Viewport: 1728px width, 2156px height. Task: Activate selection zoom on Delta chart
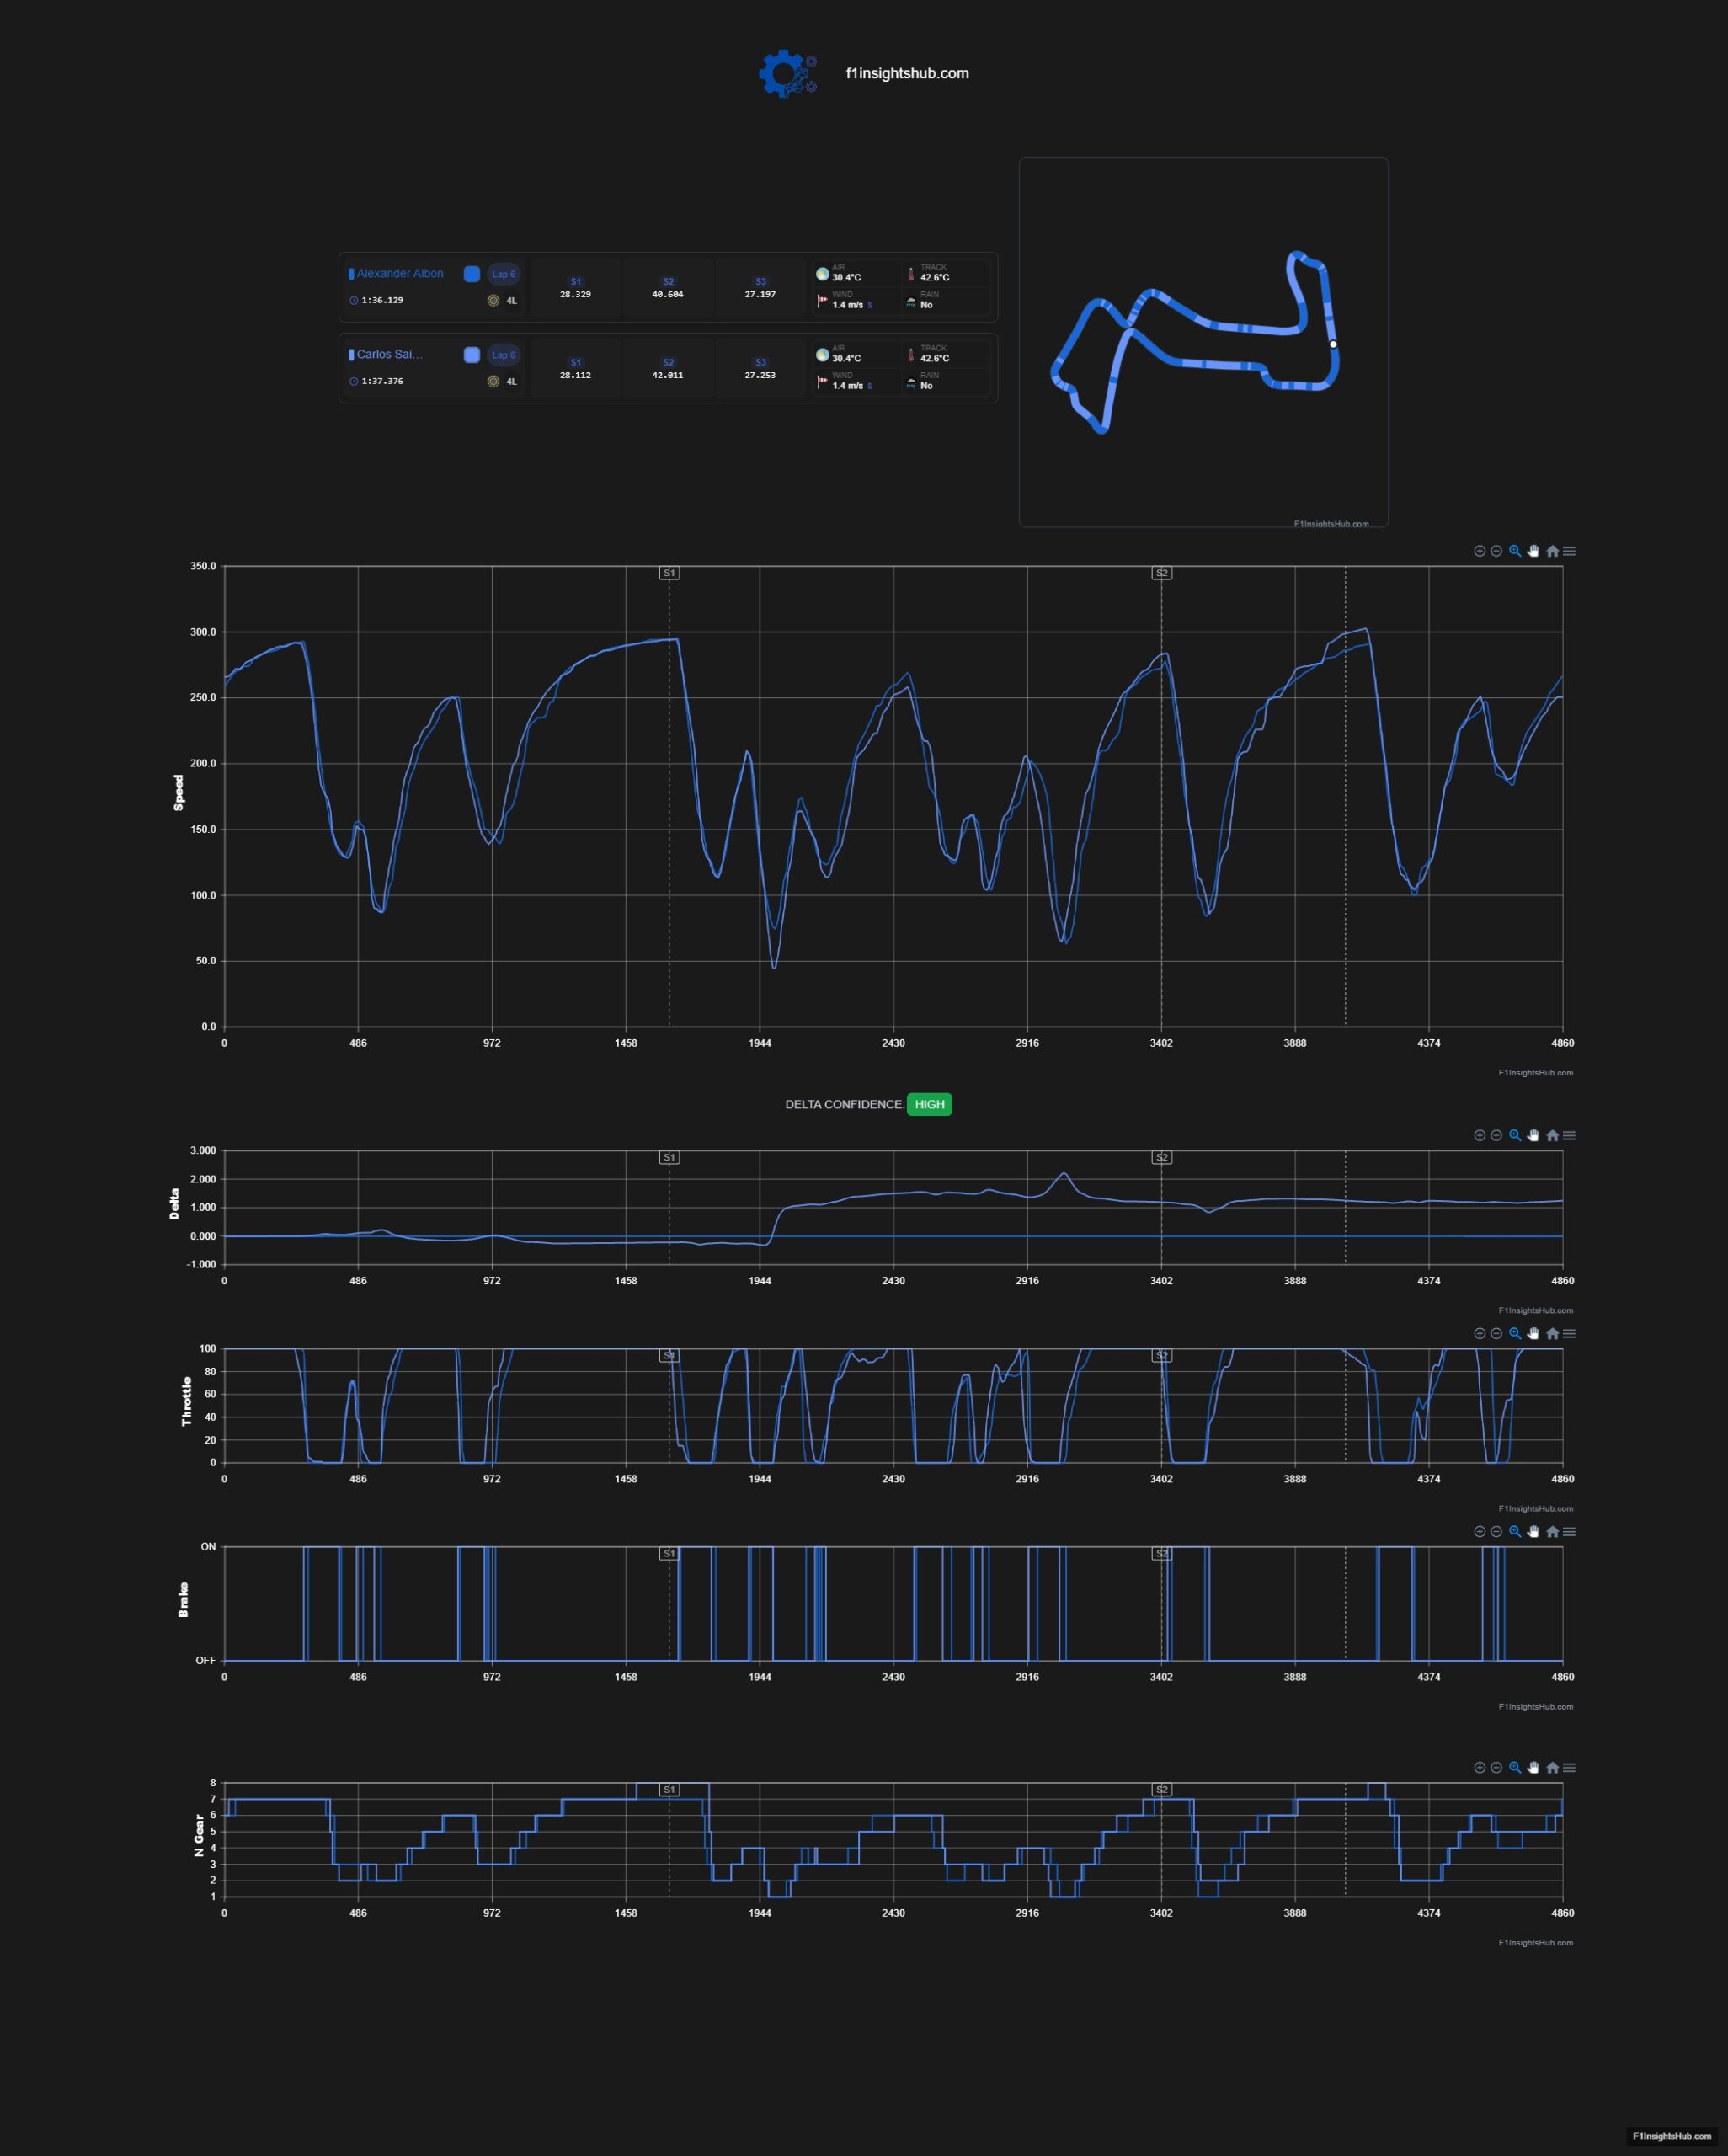coord(1515,1135)
